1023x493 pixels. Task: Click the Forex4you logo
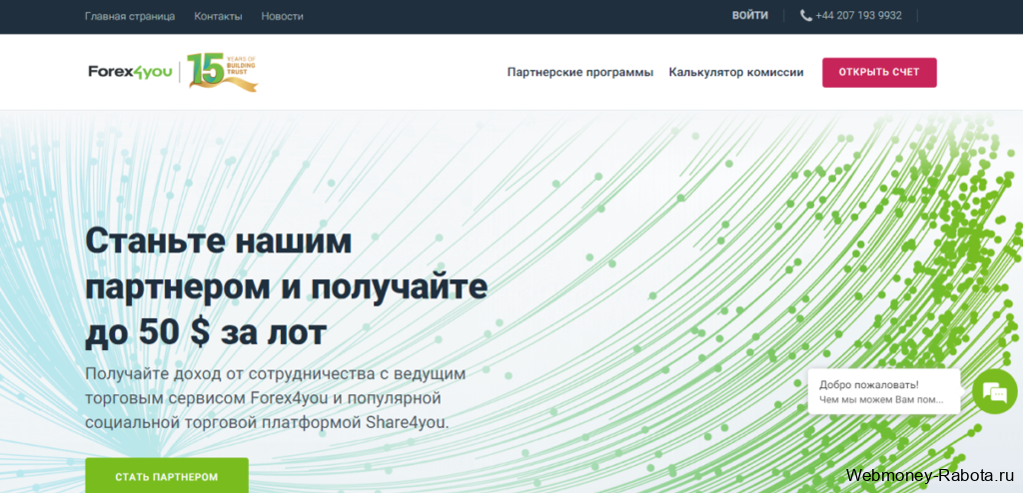(x=131, y=72)
